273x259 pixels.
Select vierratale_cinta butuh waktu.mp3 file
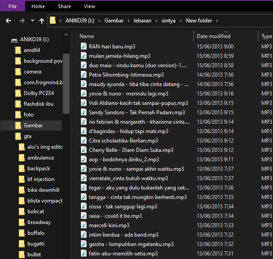(128, 178)
